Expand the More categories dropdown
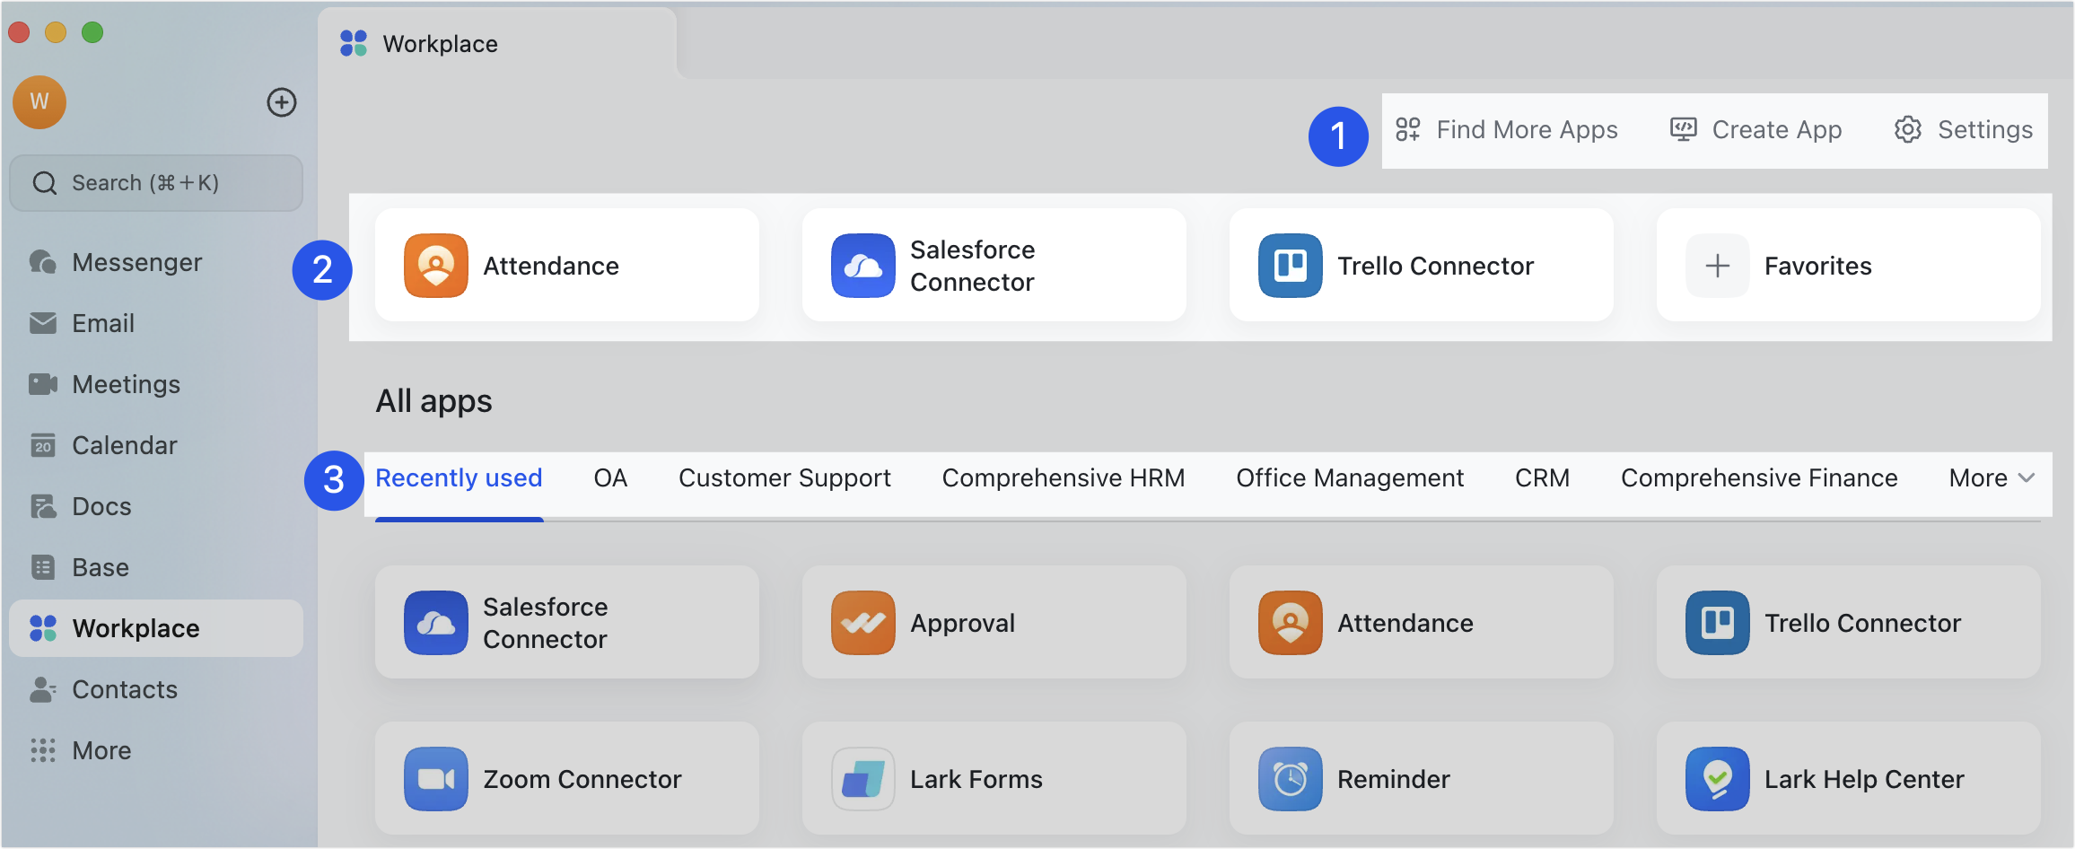This screenshot has width=2075, height=849. (x=1990, y=477)
